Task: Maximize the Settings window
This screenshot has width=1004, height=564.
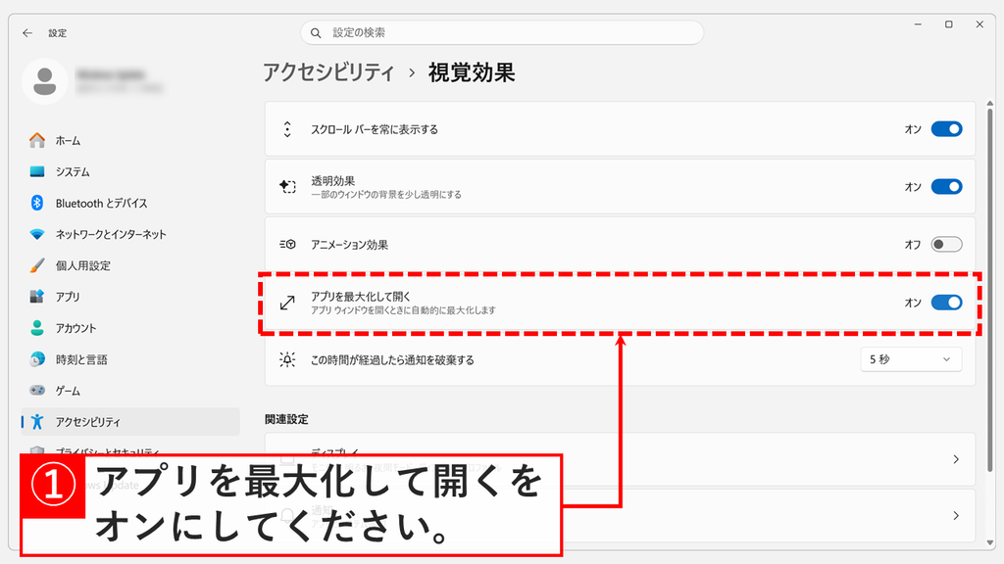Action: [949, 24]
